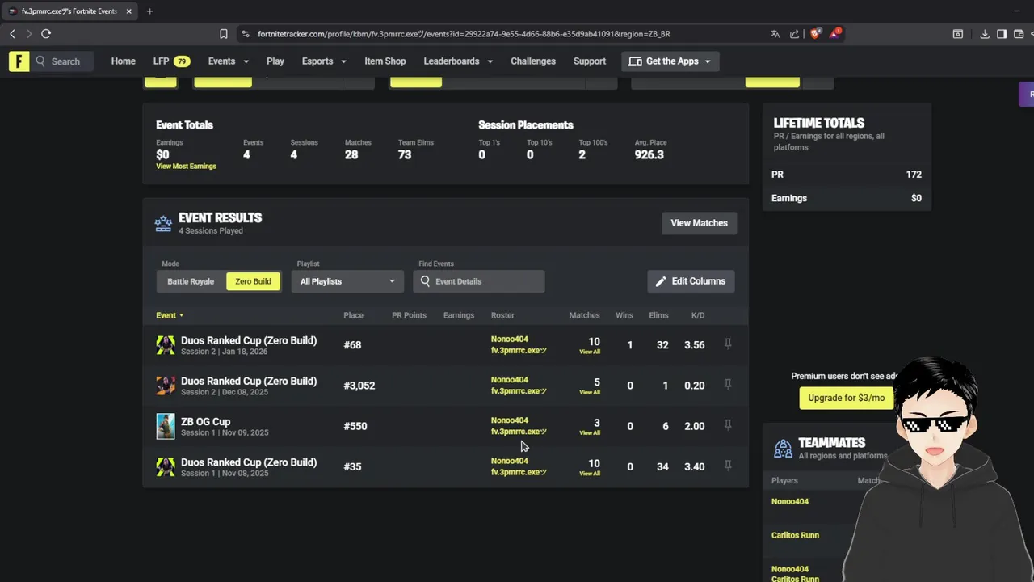1034x582 pixels.
Task: Open the All Playlists dropdown
Action: (347, 281)
